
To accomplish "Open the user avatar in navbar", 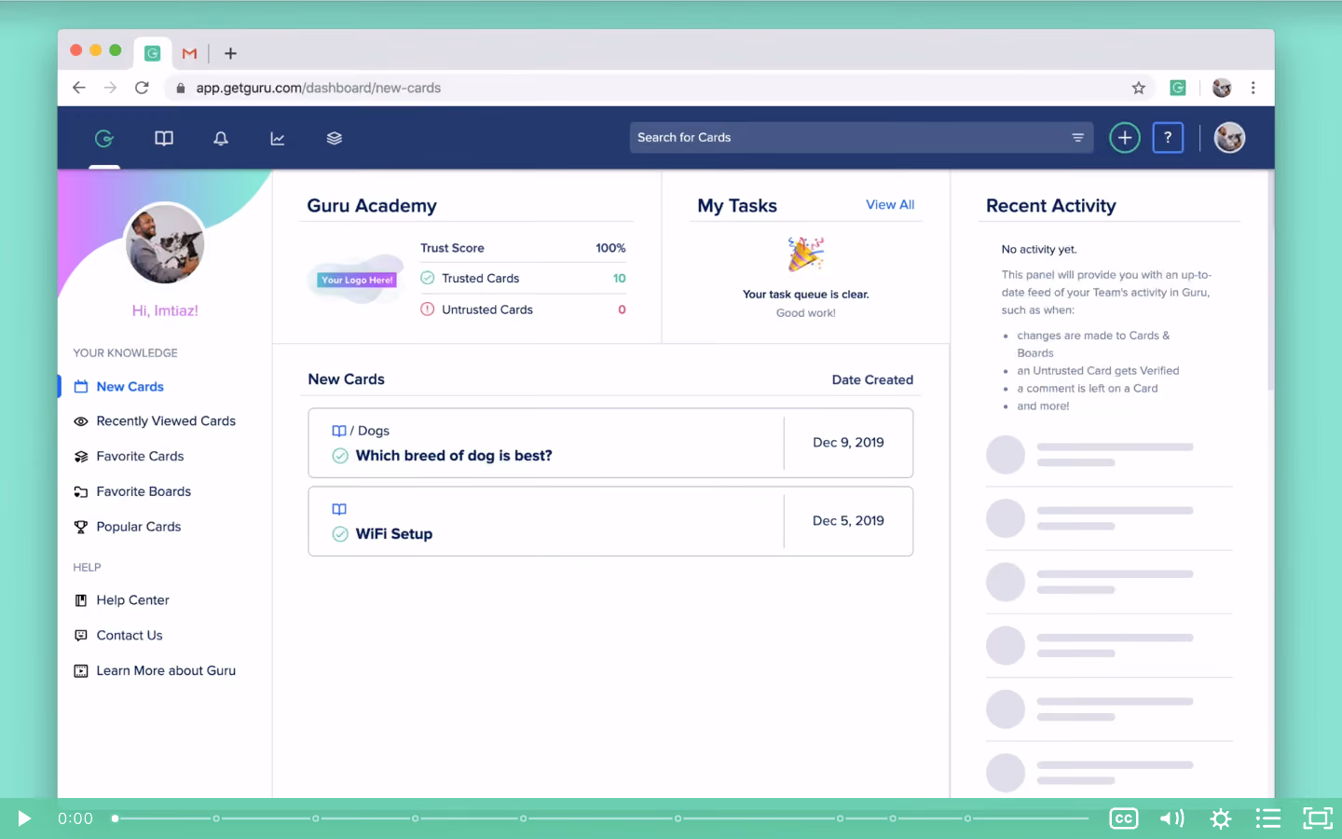I will (1229, 138).
